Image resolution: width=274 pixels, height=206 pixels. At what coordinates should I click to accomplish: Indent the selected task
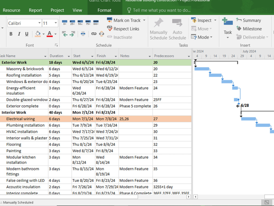(72, 34)
